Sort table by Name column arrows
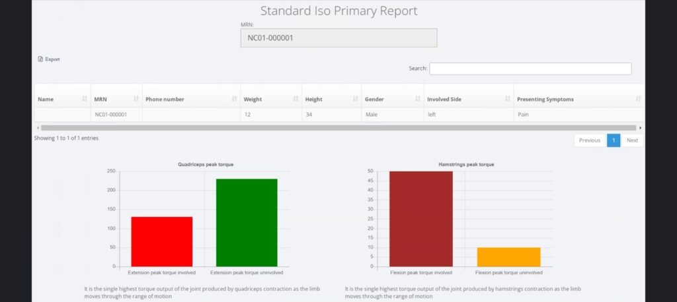This screenshot has height=302, width=677. pyautogui.click(x=85, y=99)
